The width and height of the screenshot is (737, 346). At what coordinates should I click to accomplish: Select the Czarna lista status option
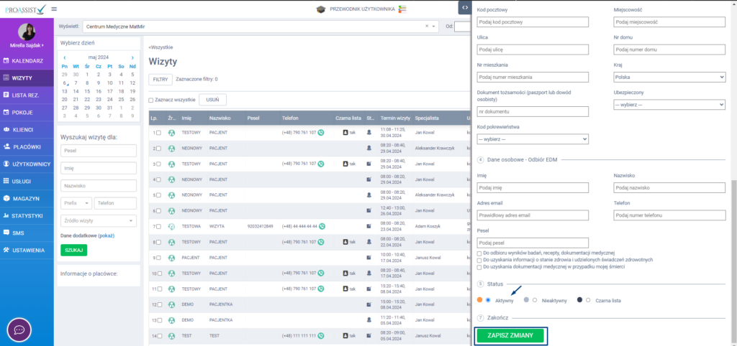point(588,300)
